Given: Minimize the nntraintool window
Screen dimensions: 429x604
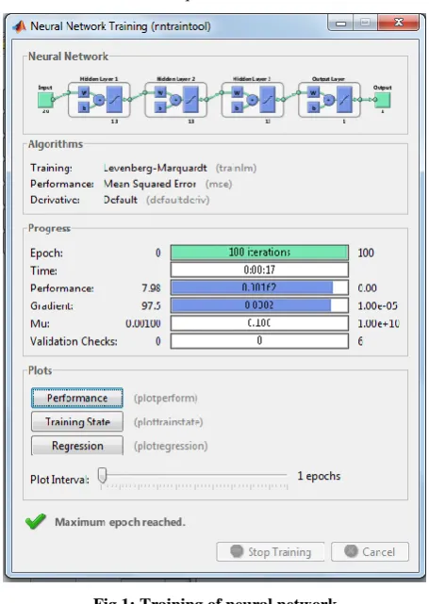Looking at the screenshot, I should [340, 23].
